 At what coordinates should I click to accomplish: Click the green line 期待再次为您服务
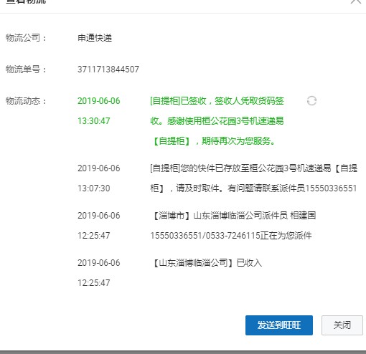[213, 141]
